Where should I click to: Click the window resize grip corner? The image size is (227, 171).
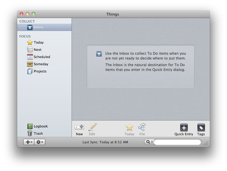[206, 143]
